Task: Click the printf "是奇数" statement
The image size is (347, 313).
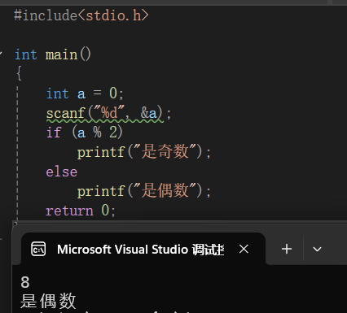Action: (x=144, y=152)
